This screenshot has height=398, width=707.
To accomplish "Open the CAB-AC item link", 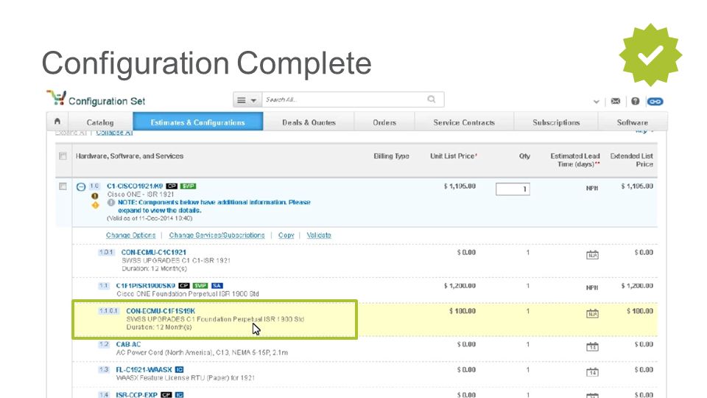I will pos(128,344).
